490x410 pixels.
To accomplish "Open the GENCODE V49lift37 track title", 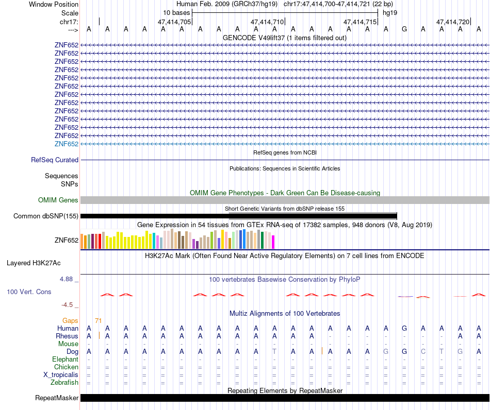I will (x=285, y=38).
